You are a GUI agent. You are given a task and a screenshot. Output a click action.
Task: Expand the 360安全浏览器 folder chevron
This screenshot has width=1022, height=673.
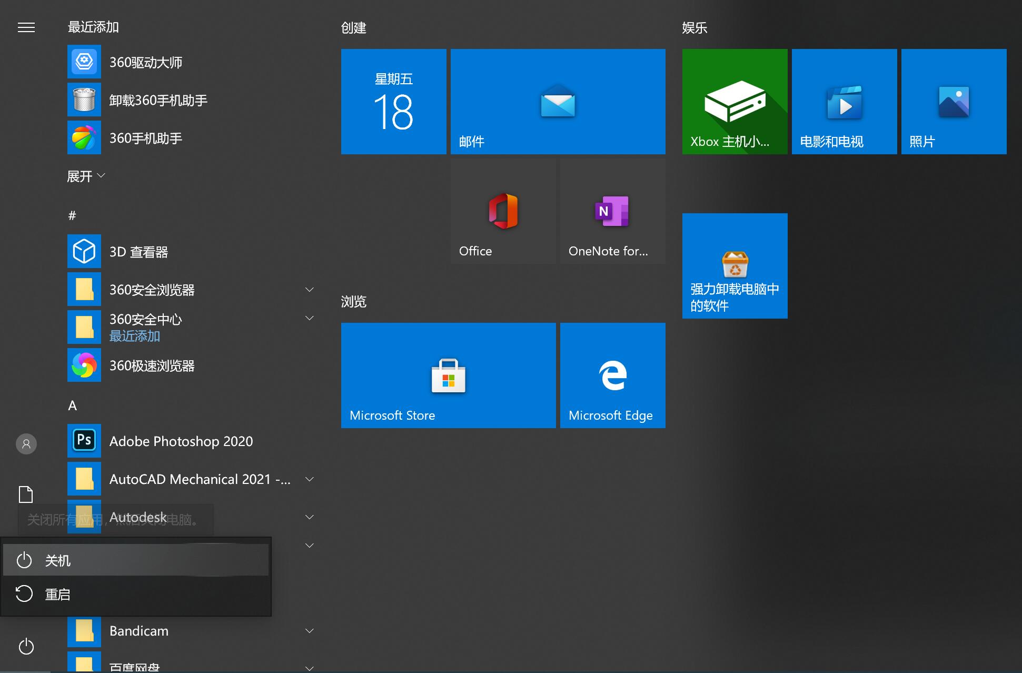[x=310, y=290]
